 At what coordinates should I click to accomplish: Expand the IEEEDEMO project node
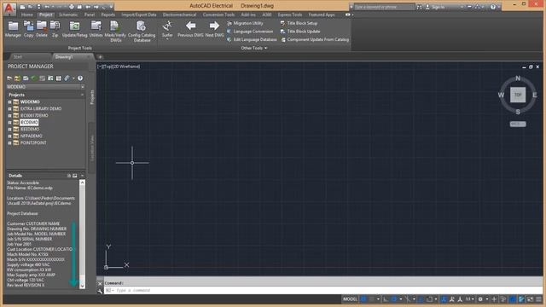(x=9, y=129)
